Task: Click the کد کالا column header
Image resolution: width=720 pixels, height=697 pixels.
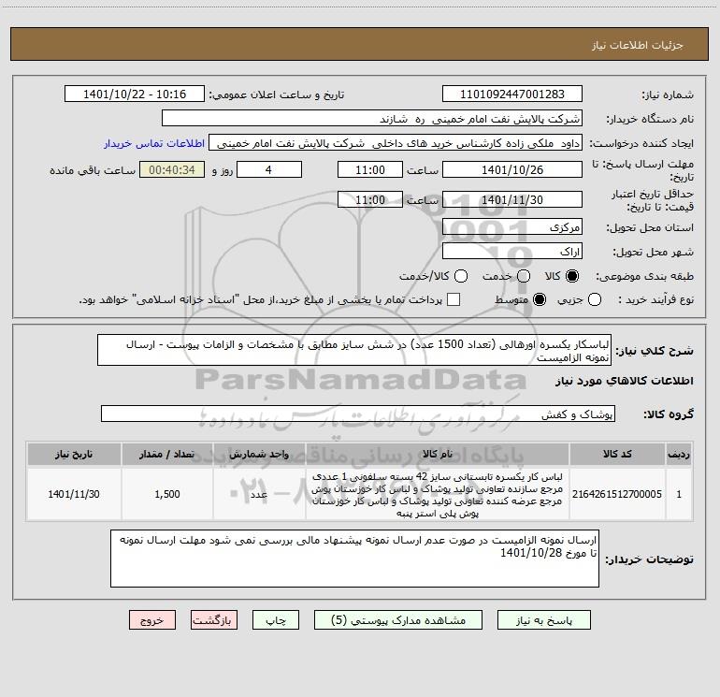Action: [x=617, y=455]
